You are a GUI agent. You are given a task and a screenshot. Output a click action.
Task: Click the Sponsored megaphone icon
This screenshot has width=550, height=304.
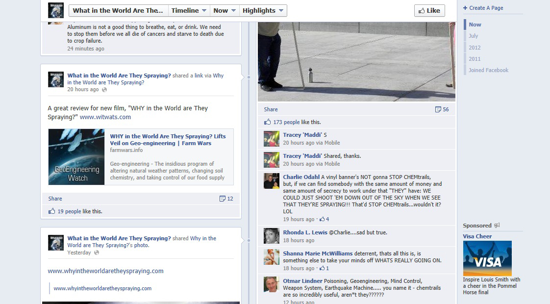pos(497,226)
